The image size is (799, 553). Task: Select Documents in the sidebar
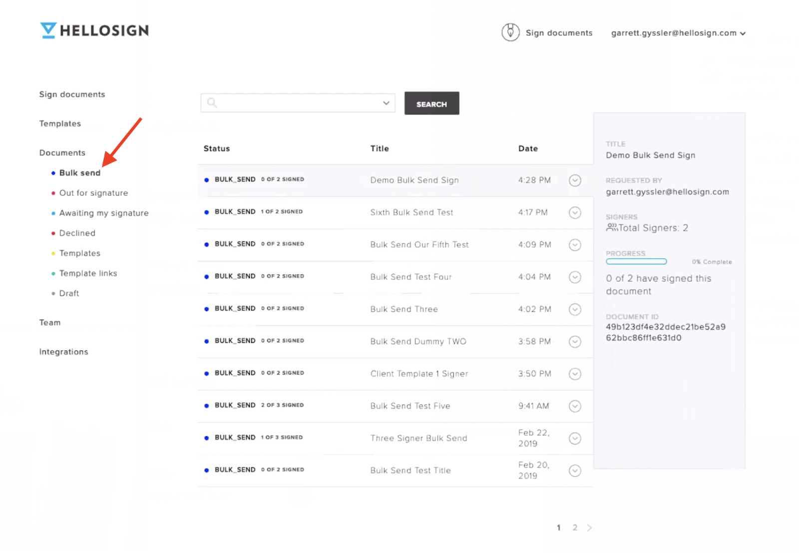(62, 153)
